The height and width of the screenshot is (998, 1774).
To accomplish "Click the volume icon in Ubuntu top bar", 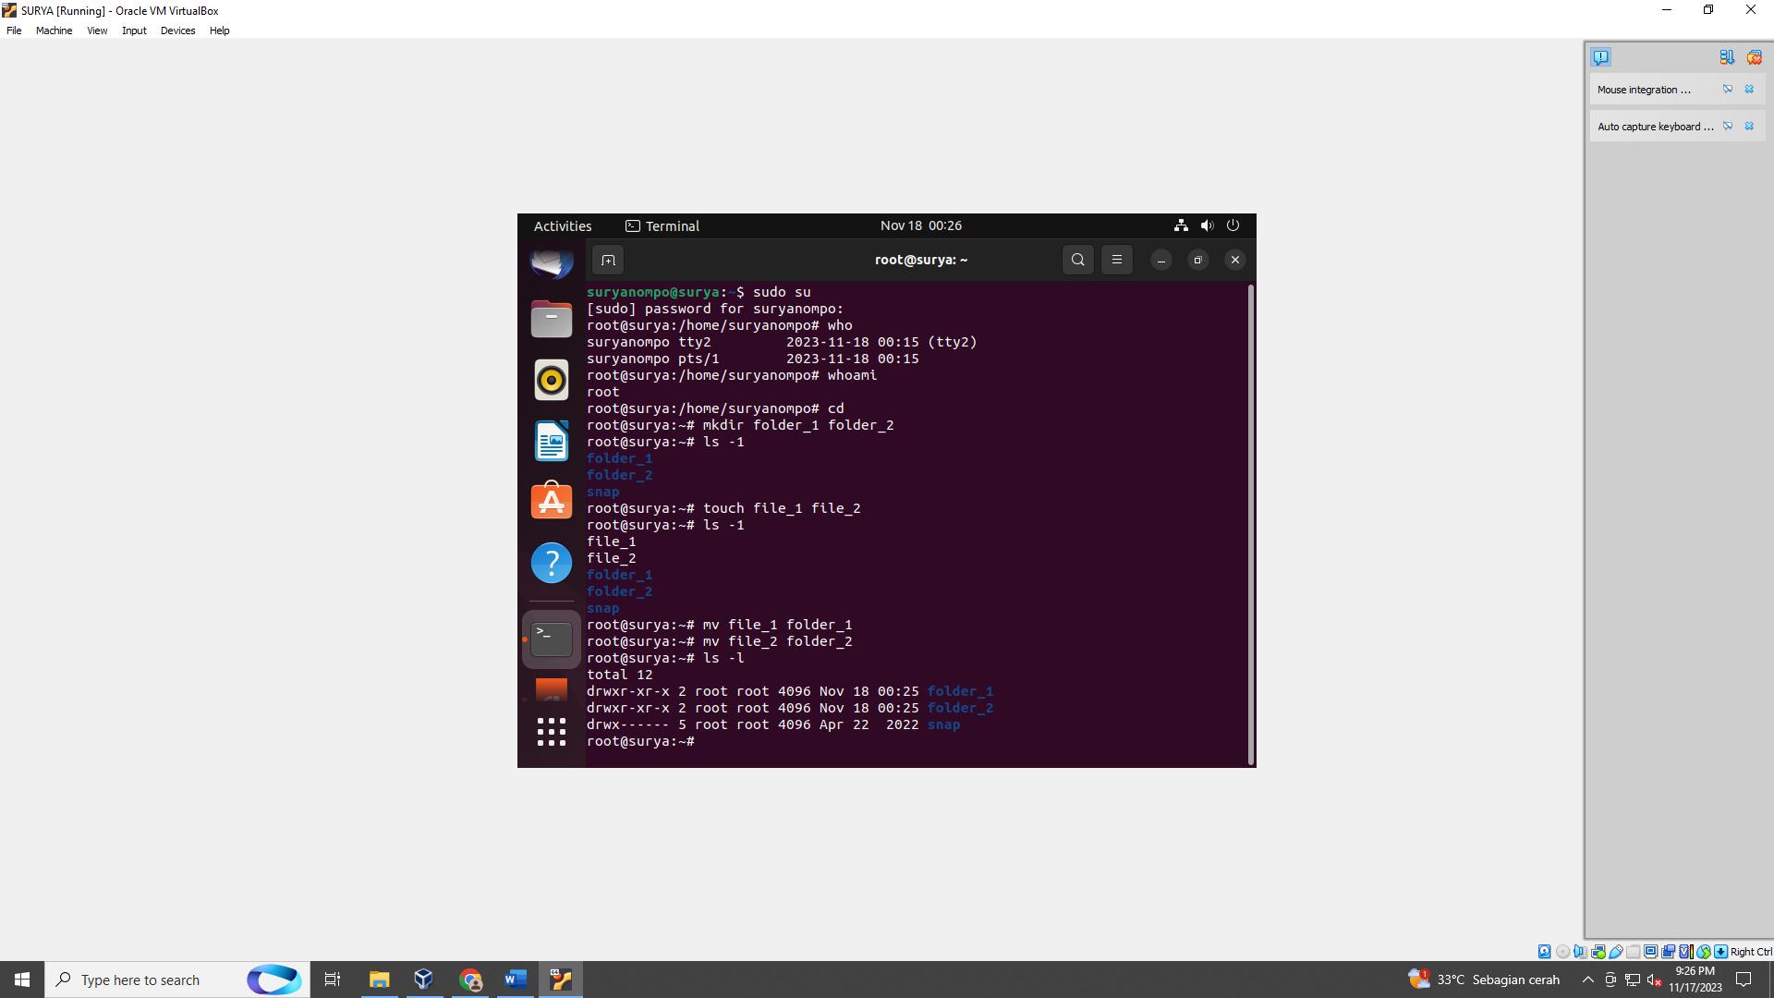I will 1207,225.
